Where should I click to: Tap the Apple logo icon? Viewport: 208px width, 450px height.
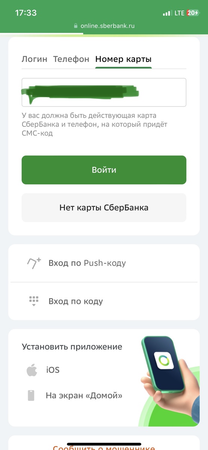pos(32,370)
